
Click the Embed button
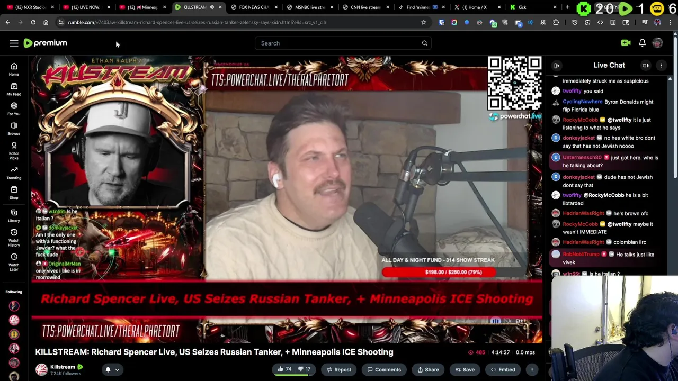tap(503, 370)
